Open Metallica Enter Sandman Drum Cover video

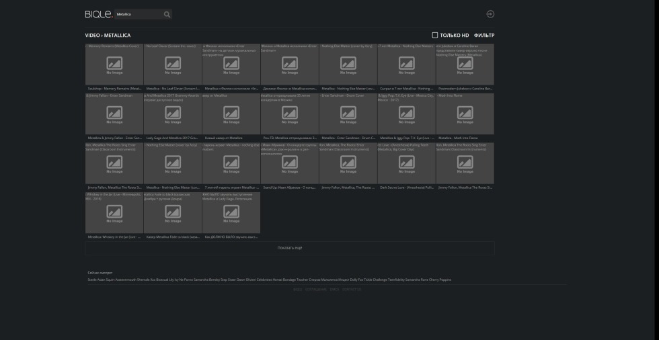click(x=348, y=115)
